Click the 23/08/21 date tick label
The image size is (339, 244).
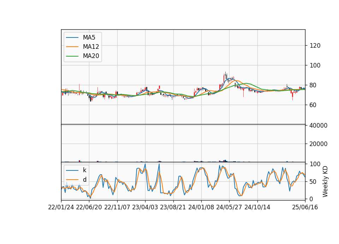tap(173, 207)
